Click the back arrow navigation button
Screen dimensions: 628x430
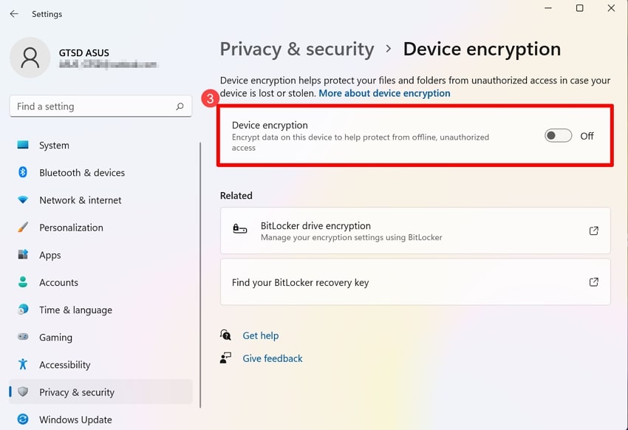pyautogui.click(x=13, y=13)
